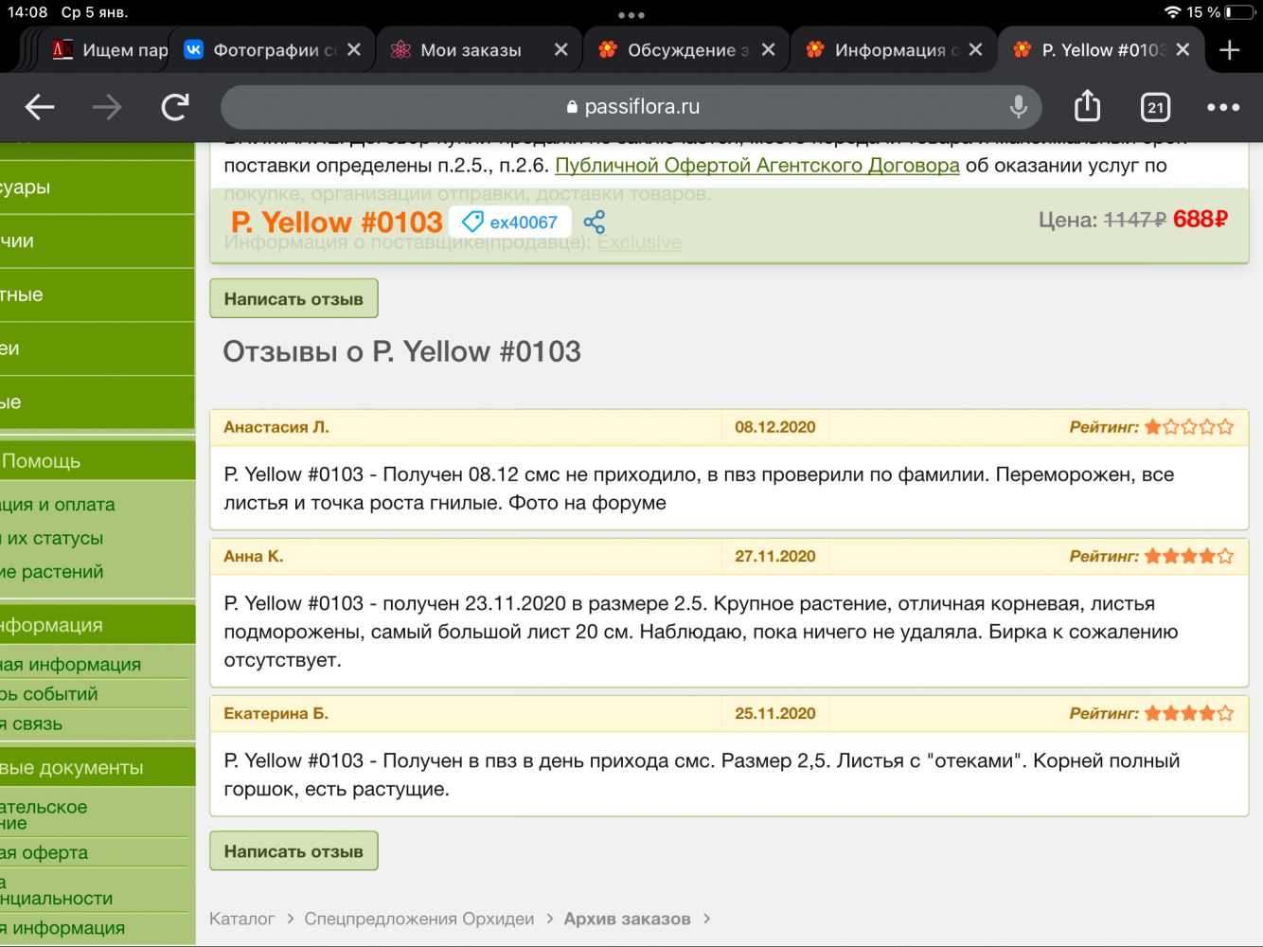Go to Спецпредложения Орхидеи breadcrumb
1263x947 pixels.
(x=418, y=919)
